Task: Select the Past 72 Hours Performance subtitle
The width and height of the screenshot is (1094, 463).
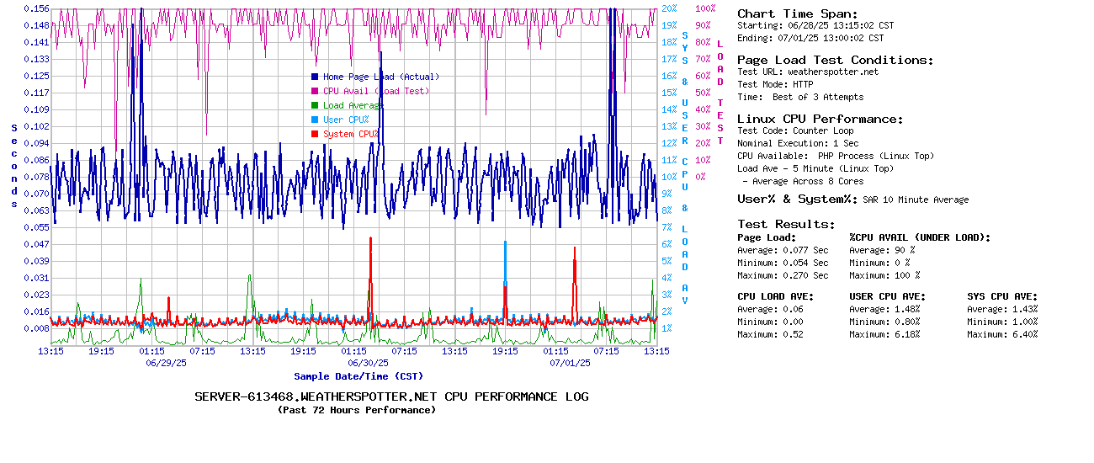Action: 357,410
